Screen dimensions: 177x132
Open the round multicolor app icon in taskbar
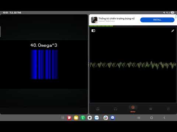(x=106, y=118)
